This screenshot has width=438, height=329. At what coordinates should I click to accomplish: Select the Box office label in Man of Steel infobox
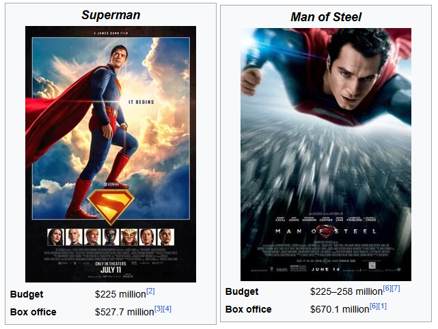coord(248,309)
